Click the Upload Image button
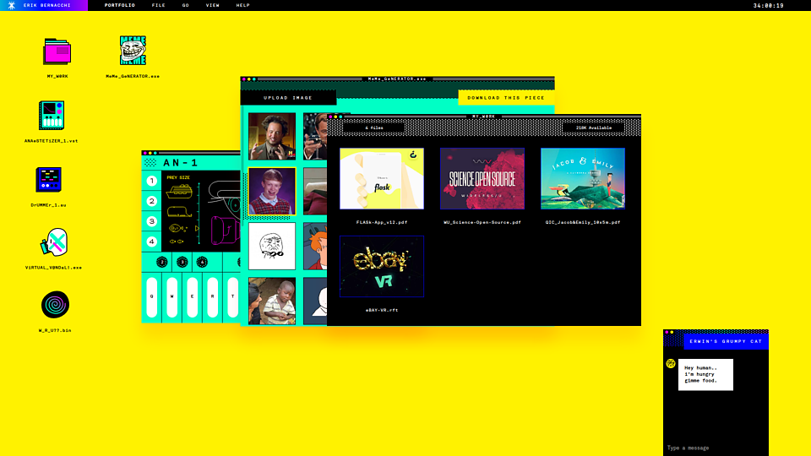Viewport: 811px width, 456px height. pyautogui.click(x=288, y=98)
